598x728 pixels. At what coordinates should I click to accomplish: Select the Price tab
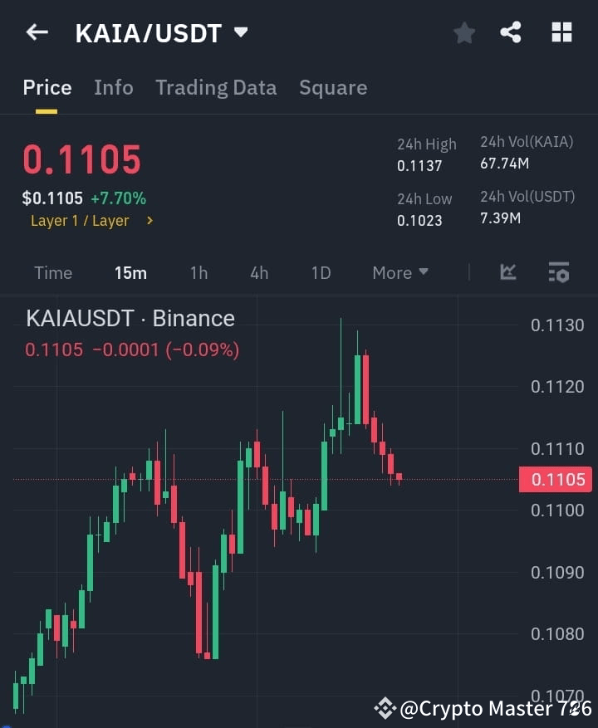point(47,87)
